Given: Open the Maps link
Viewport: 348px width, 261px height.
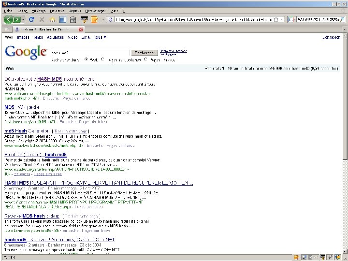Looking at the screenshot, I should pyautogui.click(x=38, y=37).
